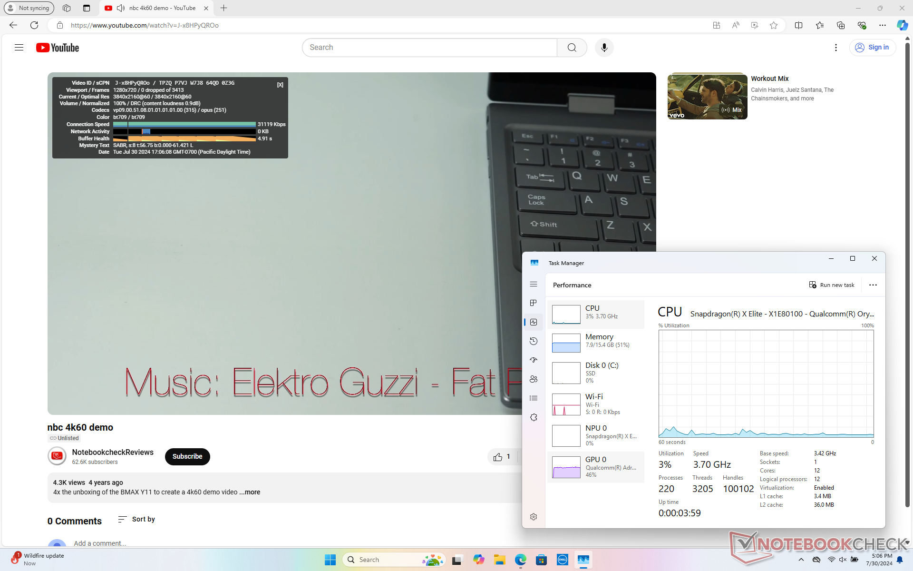Like the nbc 4k60 demo video
The height and width of the screenshot is (571, 913).
click(x=498, y=457)
